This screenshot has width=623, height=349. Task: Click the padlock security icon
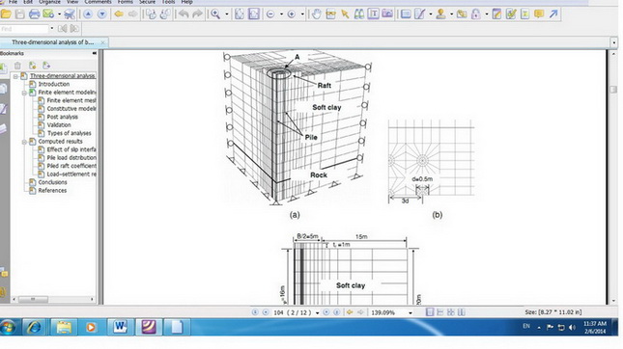click(475, 14)
